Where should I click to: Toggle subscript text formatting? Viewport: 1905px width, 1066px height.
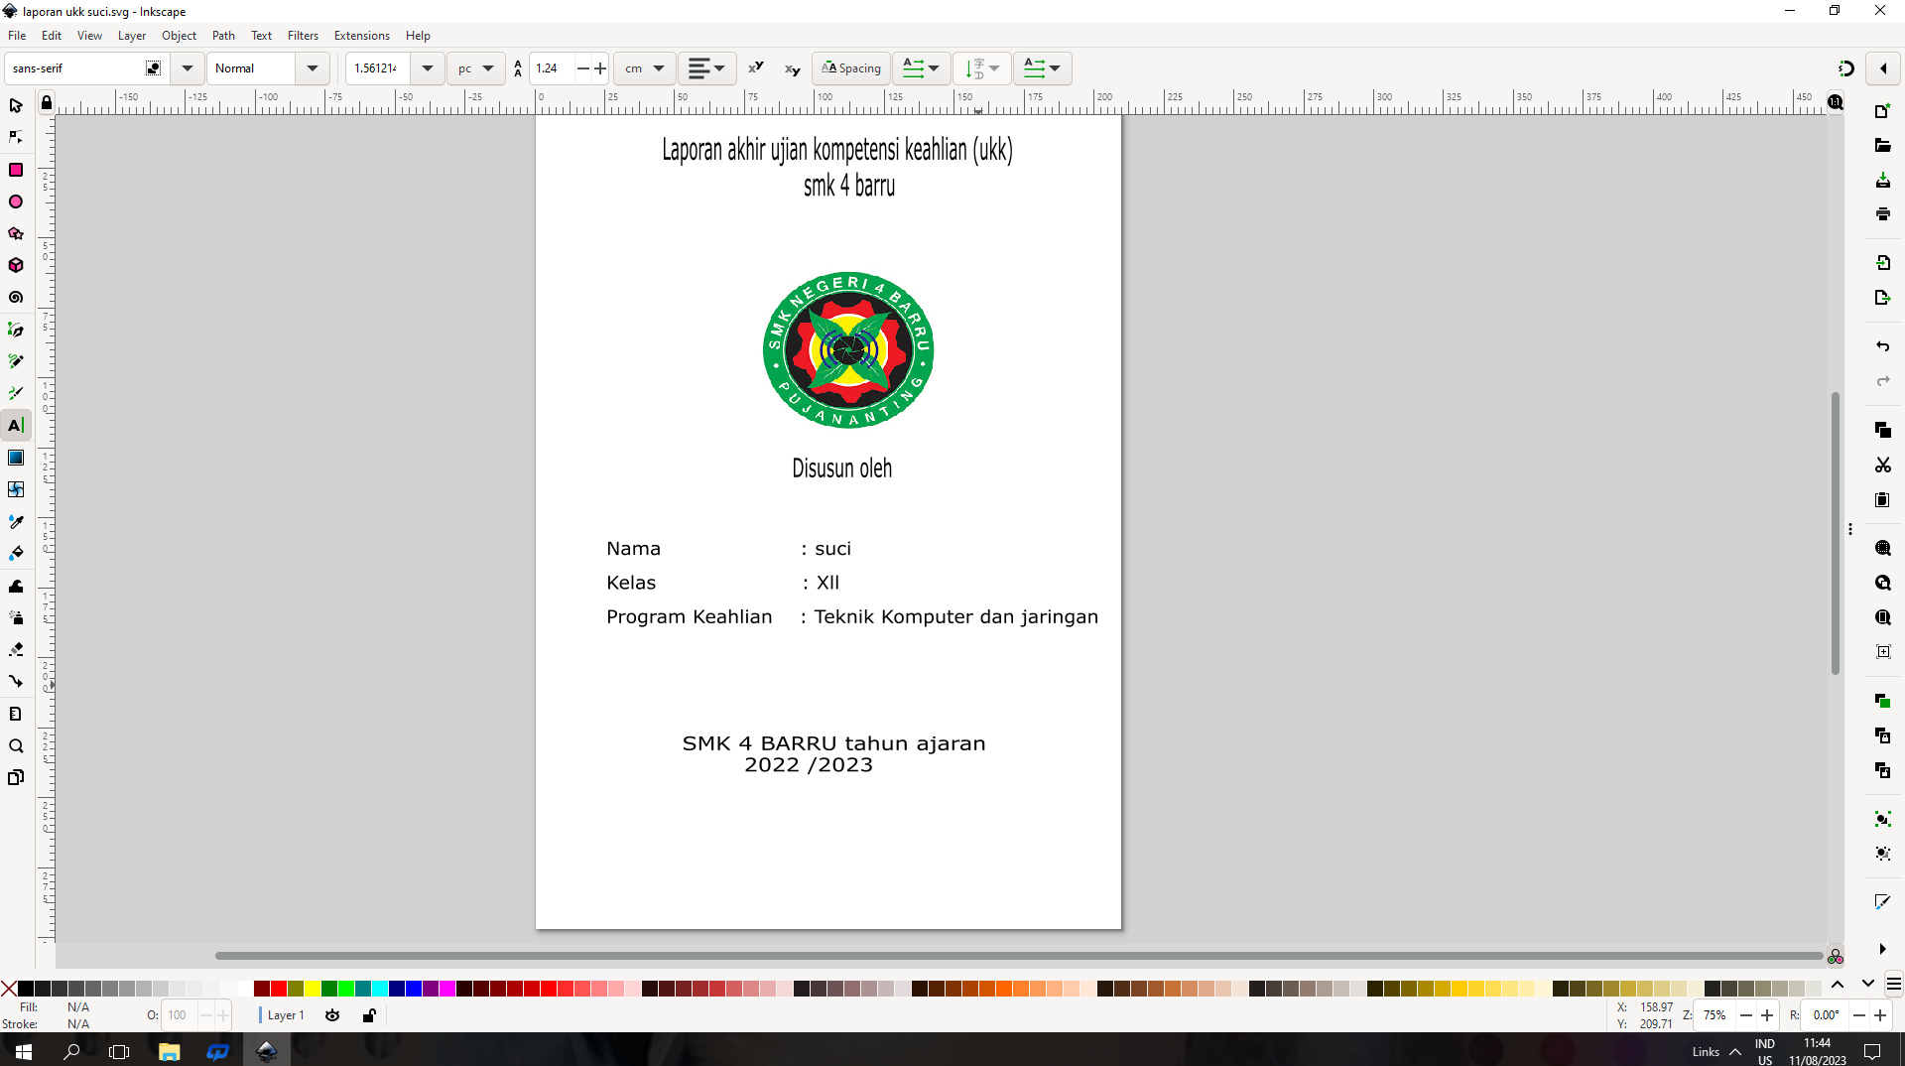(792, 68)
